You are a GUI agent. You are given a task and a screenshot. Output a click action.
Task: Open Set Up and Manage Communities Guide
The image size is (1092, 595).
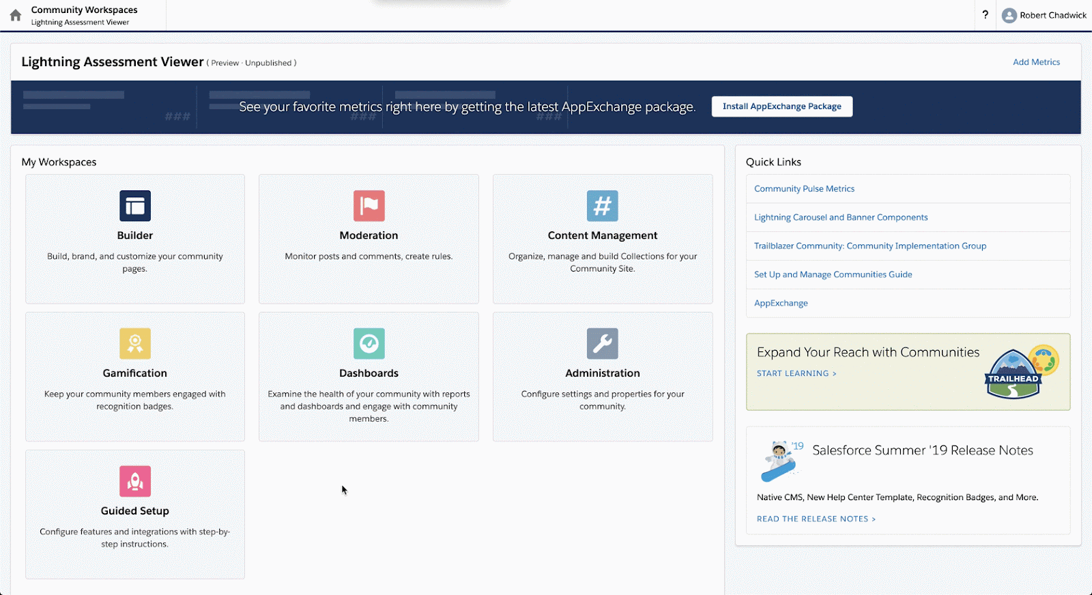[833, 275]
